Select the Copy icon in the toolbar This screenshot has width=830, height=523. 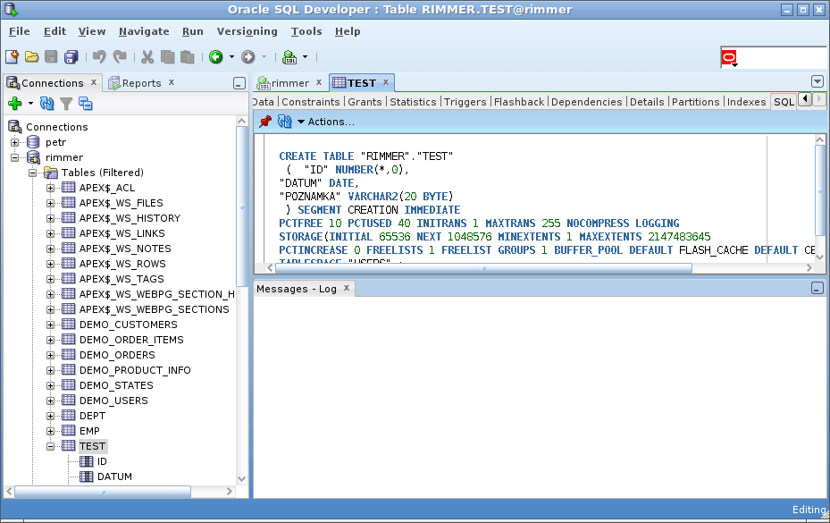[x=169, y=56]
